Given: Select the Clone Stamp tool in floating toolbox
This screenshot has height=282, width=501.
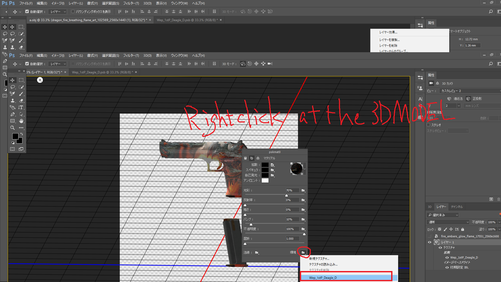Looking at the screenshot, I should tap(13, 101).
